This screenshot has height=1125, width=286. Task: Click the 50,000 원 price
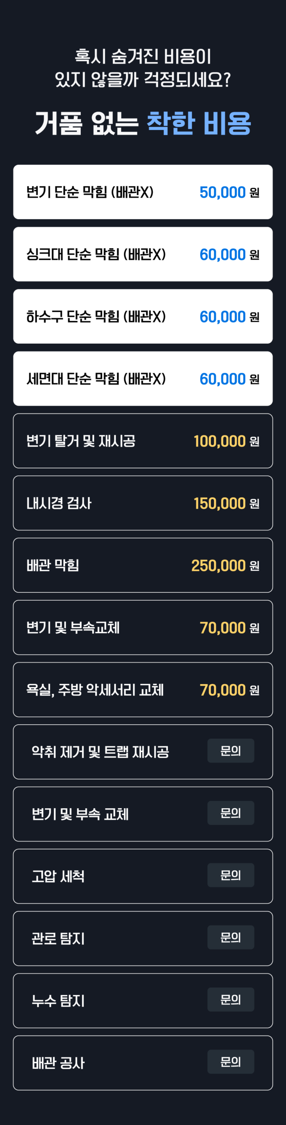click(x=229, y=192)
